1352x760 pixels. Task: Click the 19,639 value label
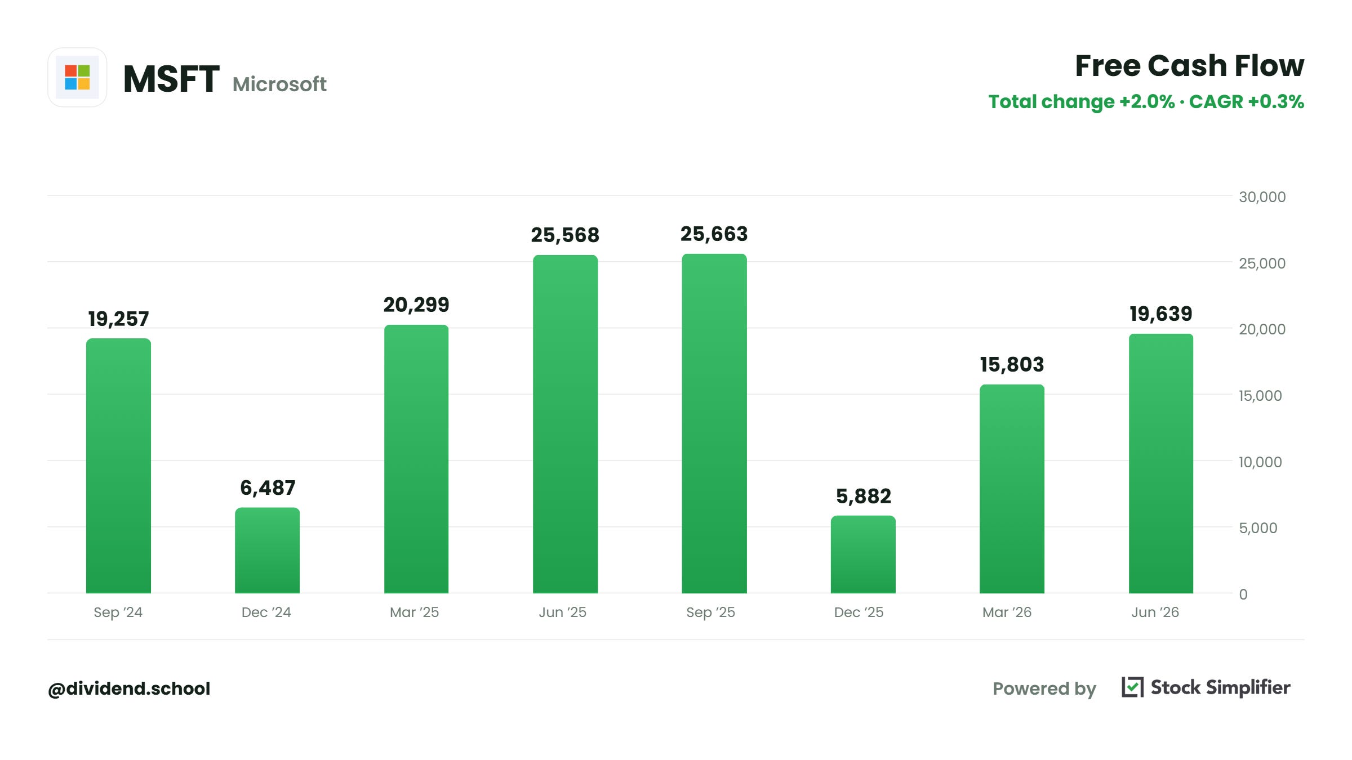pyautogui.click(x=1161, y=314)
